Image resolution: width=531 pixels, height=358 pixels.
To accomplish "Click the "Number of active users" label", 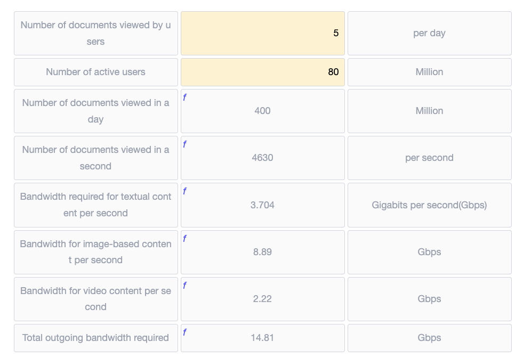I will coord(96,72).
